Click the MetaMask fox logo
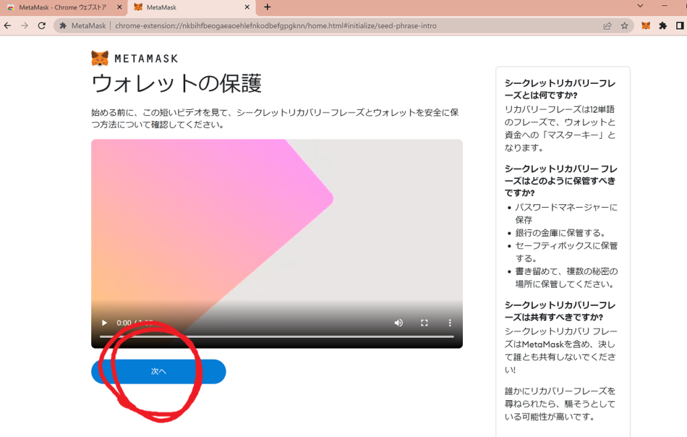The width and height of the screenshot is (687, 437). click(100, 58)
